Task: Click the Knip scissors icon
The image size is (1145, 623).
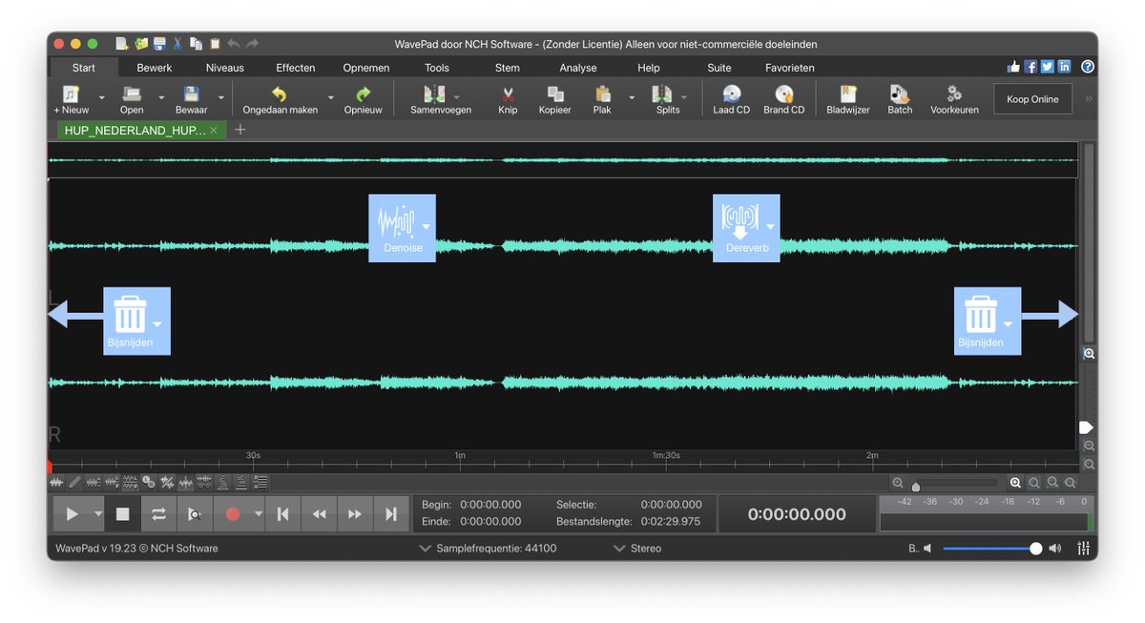Action: pyautogui.click(x=508, y=94)
